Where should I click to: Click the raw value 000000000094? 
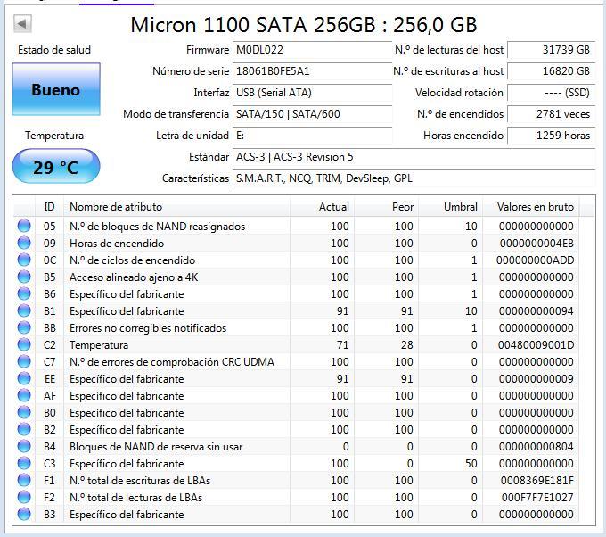[x=536, y=311]
